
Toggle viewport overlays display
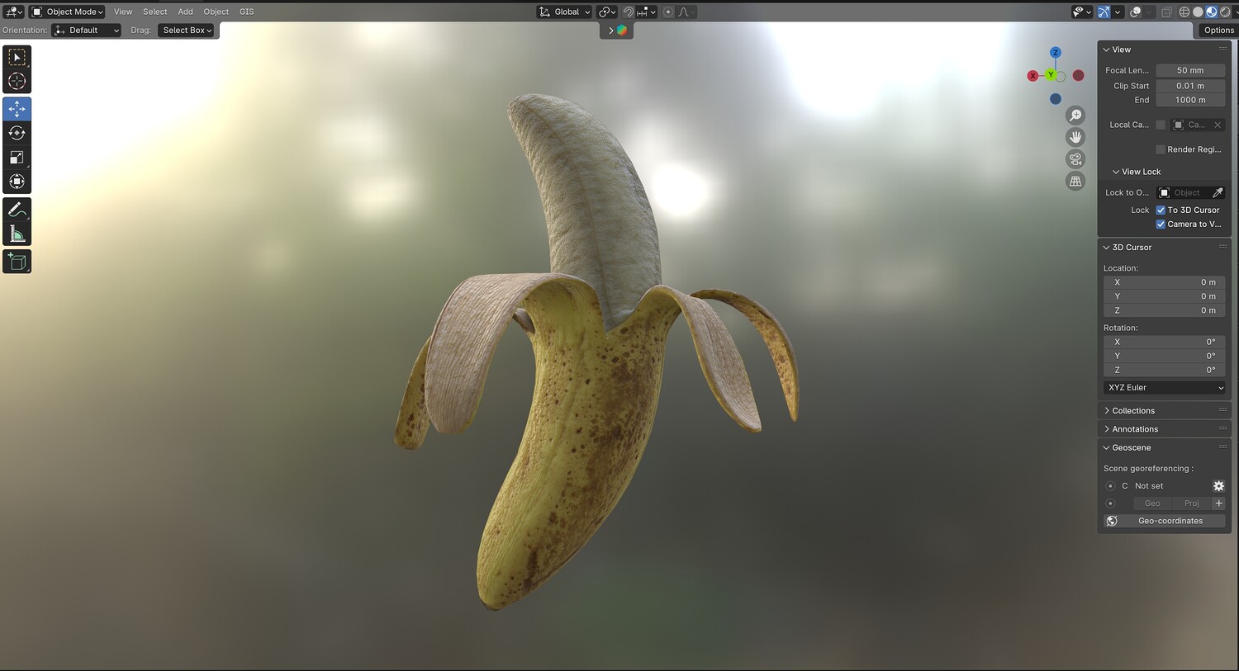tap(1136, 12)
